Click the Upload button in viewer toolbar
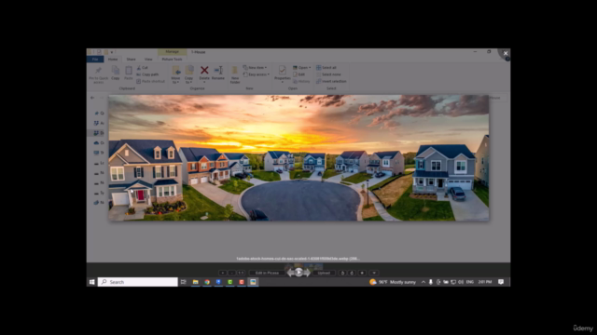This screenshot has height=335, width=597. [x=324, y=273]
